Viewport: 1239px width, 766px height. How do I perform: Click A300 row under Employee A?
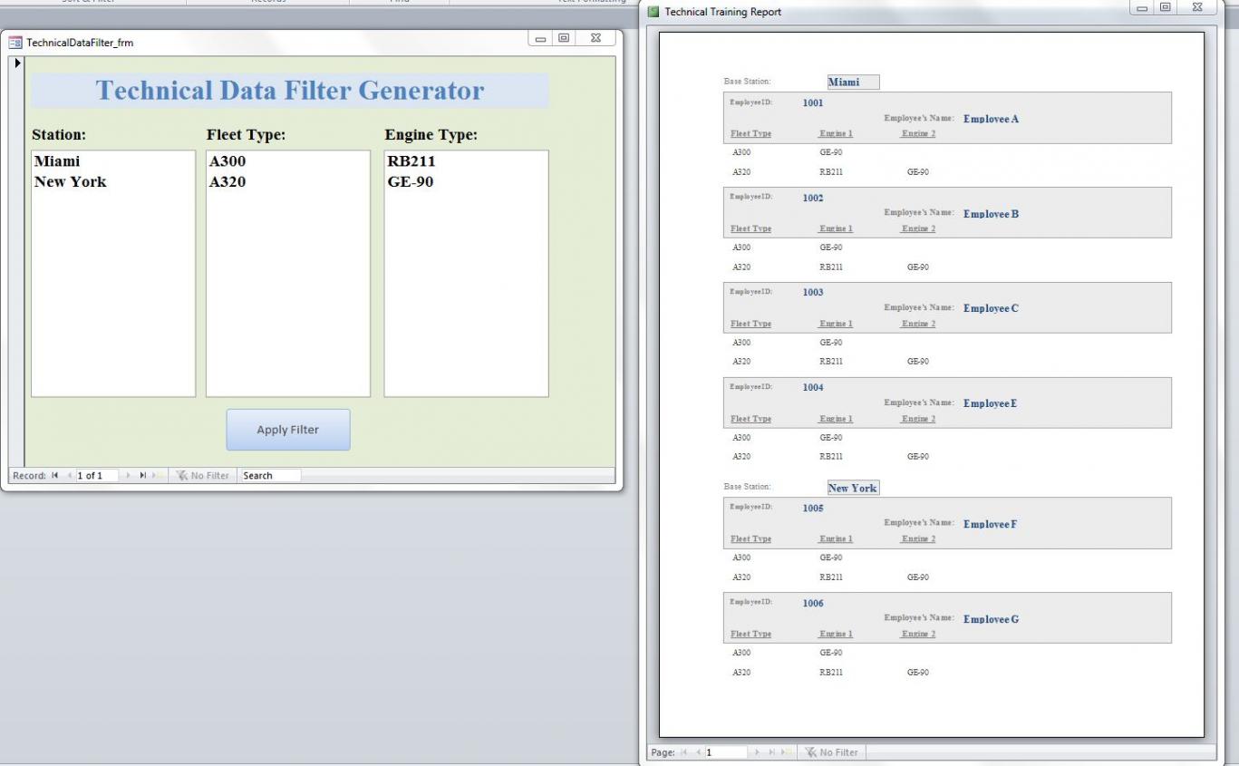(x=741, y=152)
